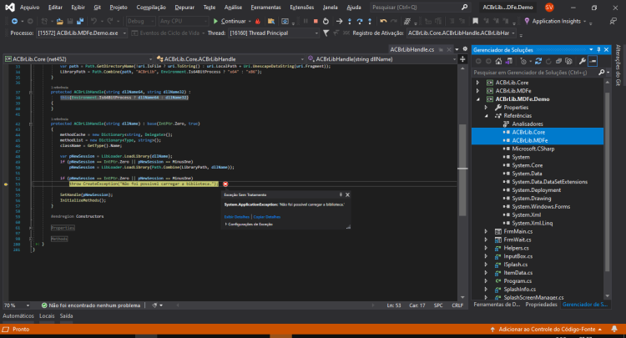Expand the ACBrLib.Core project node

(477, 83)
